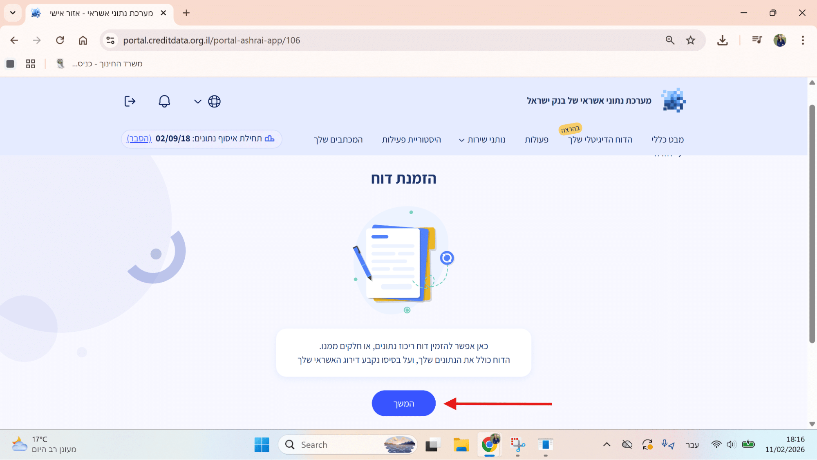Open site information icon beside URL
The image size is (817, 460).
[x=110, y=40]
